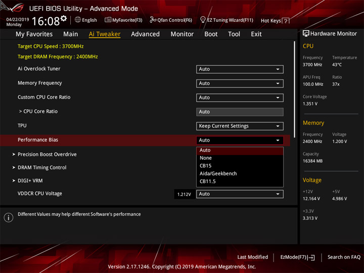Choose Aida/Geekbench in Performance Bias list
Image resolution: width=364 pixels, height=273 pixels.
point(240,173)
